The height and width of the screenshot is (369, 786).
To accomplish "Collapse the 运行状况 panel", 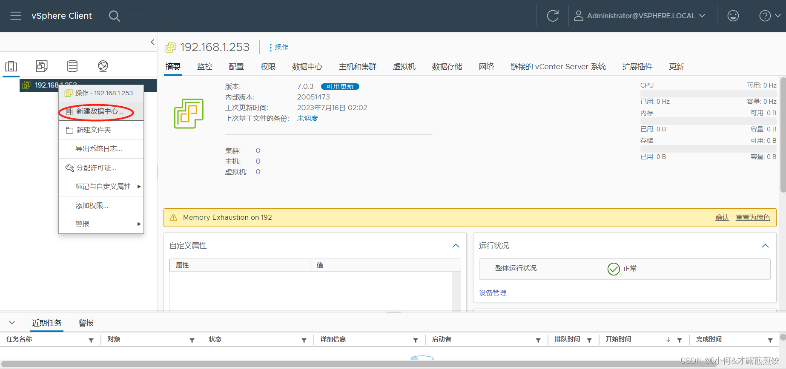I will [765, 246].
